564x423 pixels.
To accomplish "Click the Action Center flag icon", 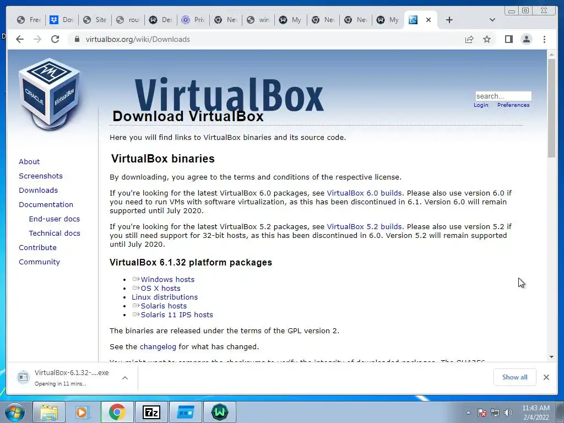I will [482, 413].
